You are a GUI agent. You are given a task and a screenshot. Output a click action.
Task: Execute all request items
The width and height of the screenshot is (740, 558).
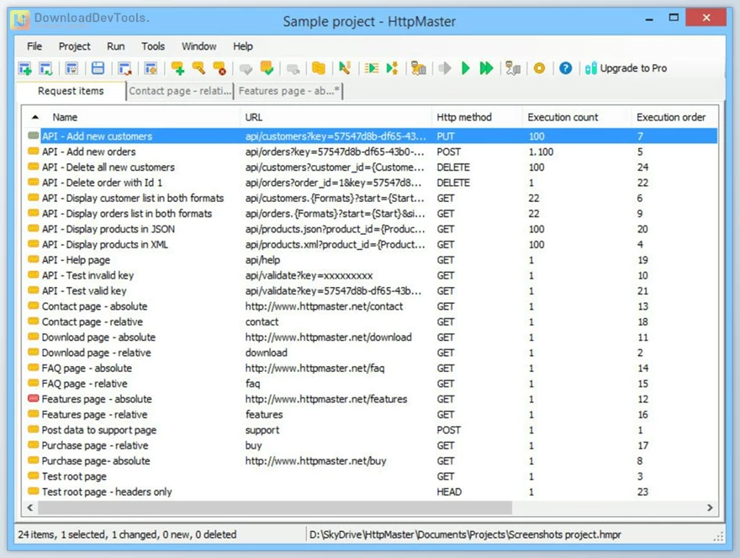[x=486, y=68]
